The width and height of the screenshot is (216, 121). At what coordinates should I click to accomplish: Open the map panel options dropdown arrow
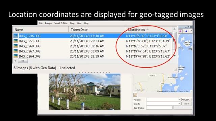[186, 27]
